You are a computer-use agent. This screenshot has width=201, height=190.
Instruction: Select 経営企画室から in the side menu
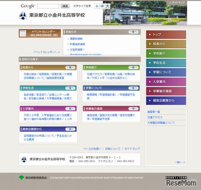(166, 100)
